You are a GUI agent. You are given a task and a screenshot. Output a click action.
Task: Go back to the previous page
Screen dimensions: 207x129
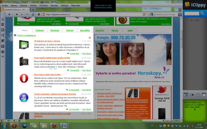[x=17, y=14]
